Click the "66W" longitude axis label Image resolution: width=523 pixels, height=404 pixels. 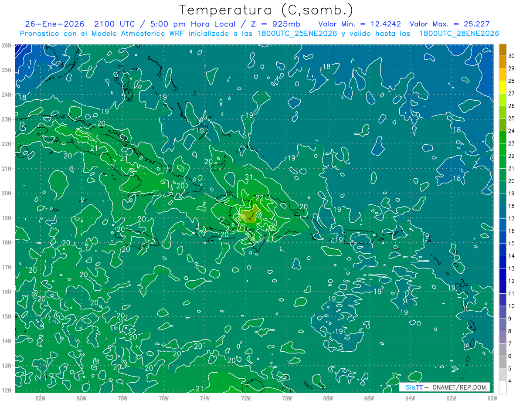(x=369, y=397)
